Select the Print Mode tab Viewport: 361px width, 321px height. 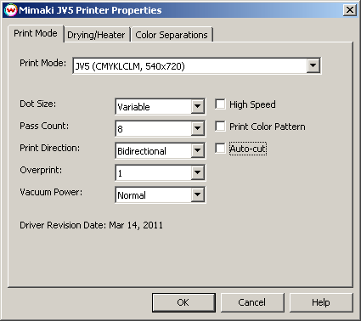[36, 33]
